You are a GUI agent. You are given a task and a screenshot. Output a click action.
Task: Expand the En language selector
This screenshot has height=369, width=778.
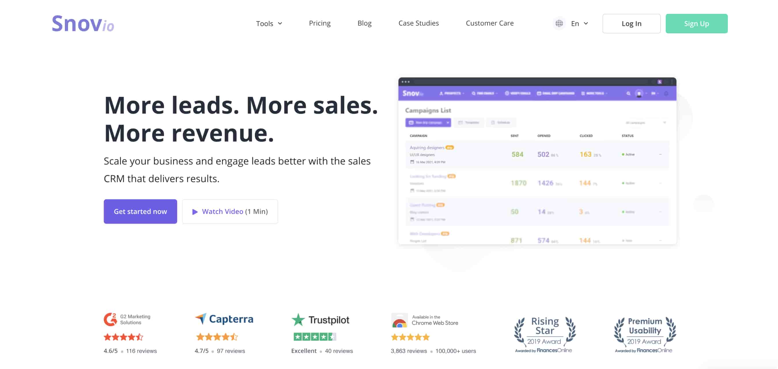[x=579, y=23]
